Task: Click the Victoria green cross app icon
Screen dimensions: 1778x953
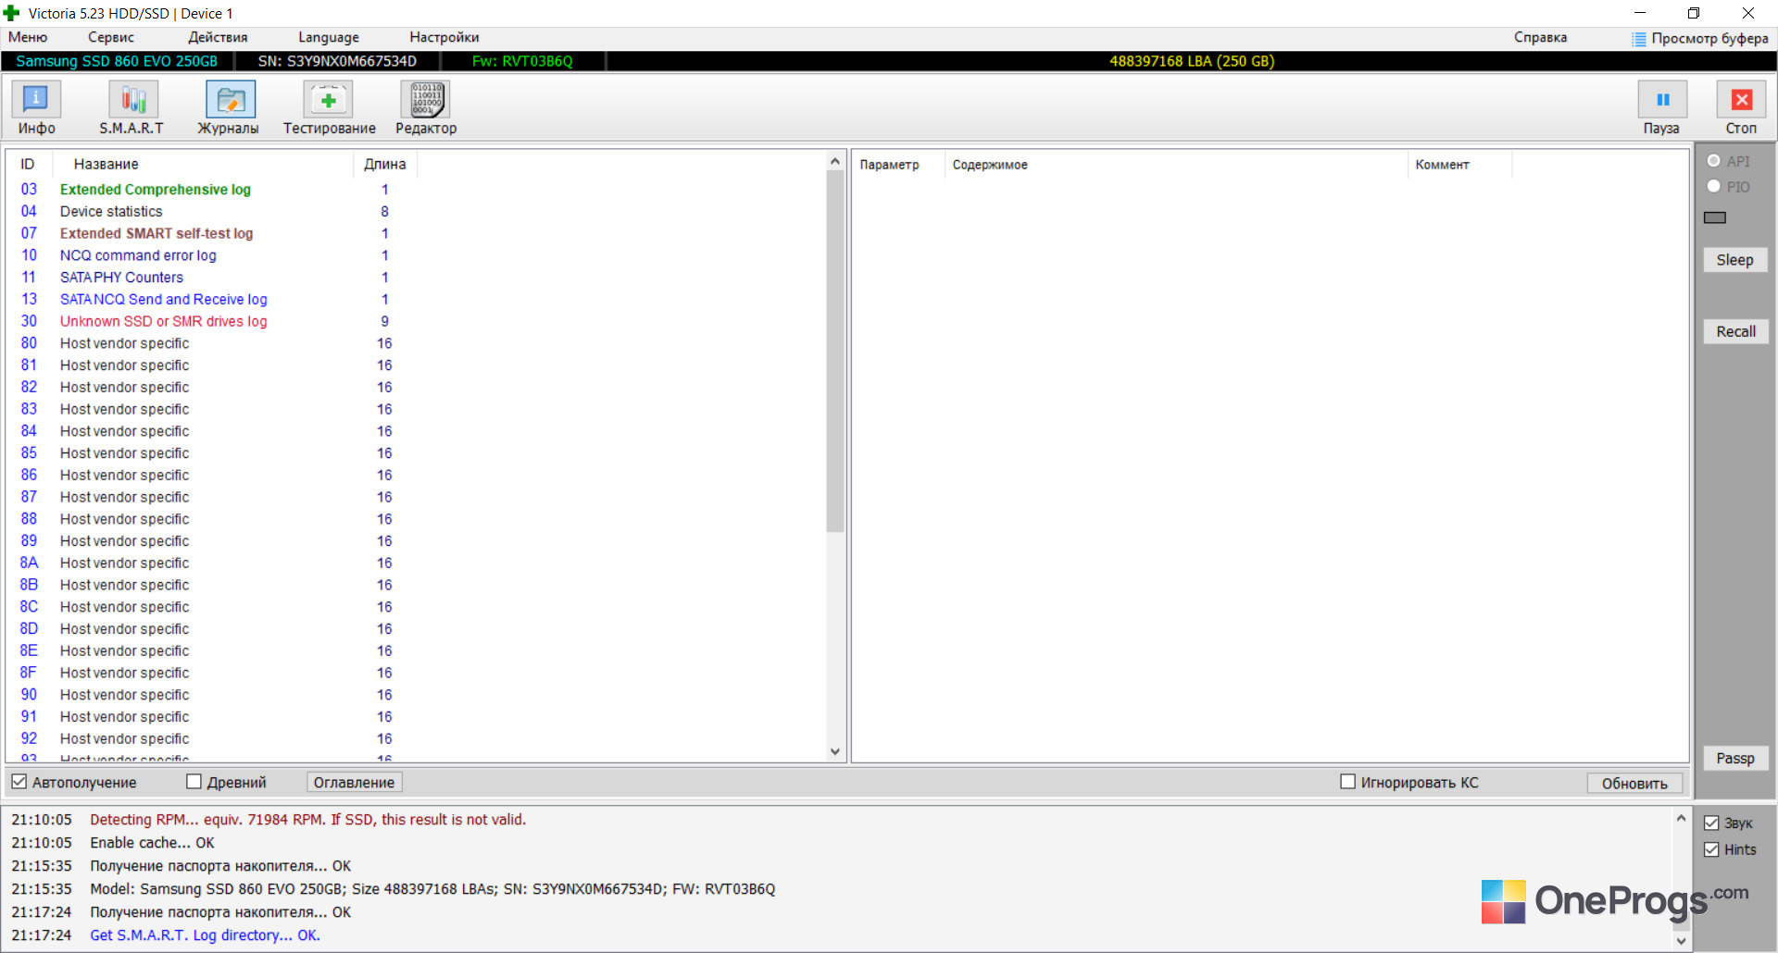Action: (12, 13)
